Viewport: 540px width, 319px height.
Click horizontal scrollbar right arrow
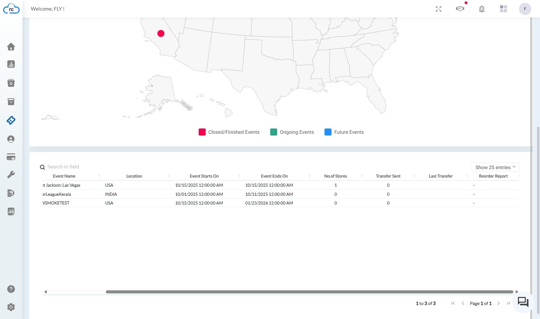(x=517, y=292)
